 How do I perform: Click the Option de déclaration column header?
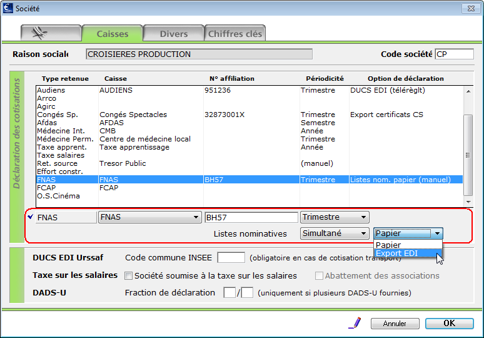(406, 78)
